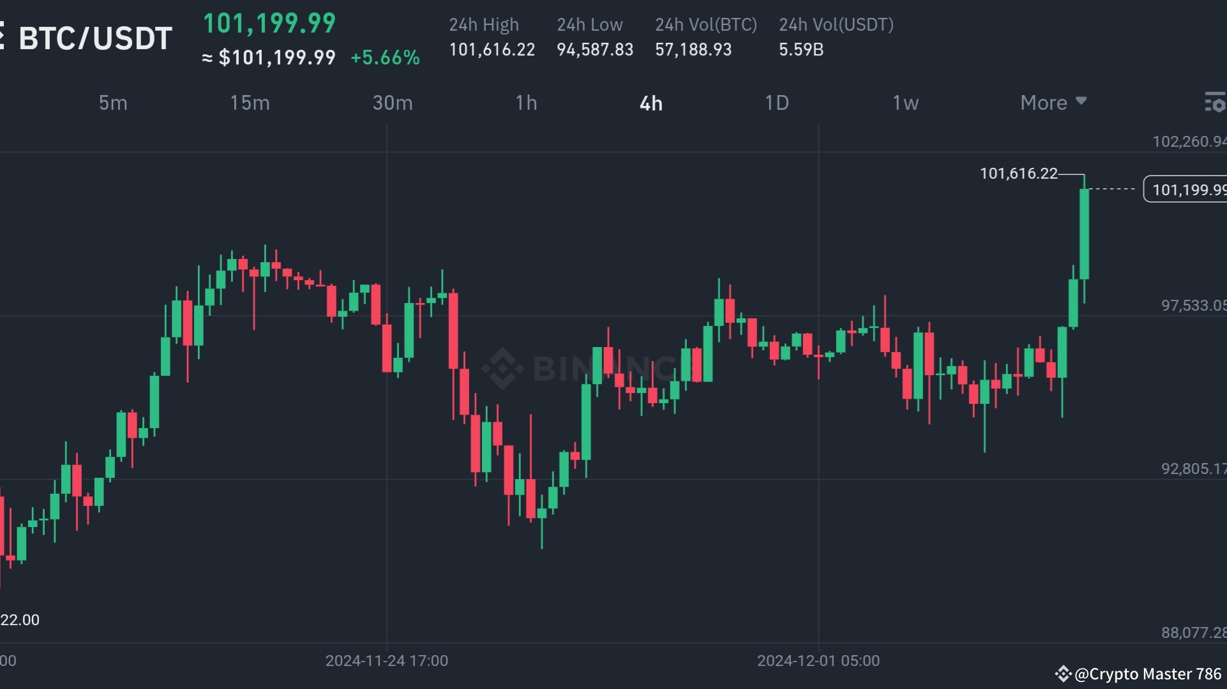Click the 2024-12-01 05:00 axis timestamp
This screenshot has height=689, width=1227.
pos(818,660)
